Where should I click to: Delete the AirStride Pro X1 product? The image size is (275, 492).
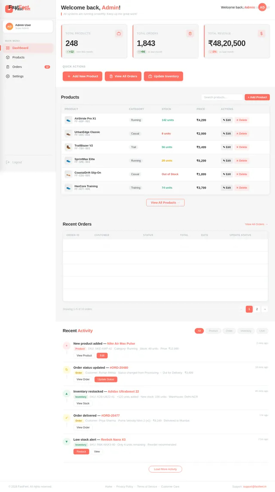pyautogui.click(x=242, y=120)
